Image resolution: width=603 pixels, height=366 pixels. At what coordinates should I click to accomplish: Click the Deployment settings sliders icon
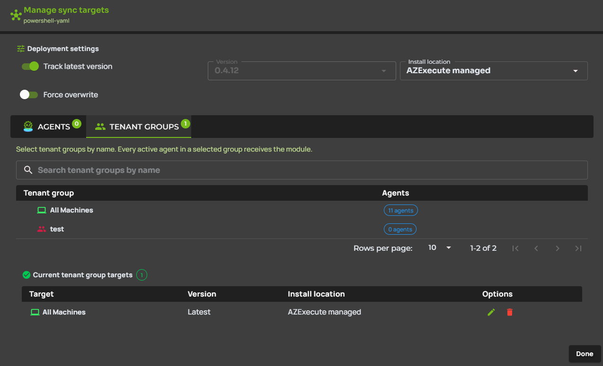pyautogui.click(x=20, y=49)
